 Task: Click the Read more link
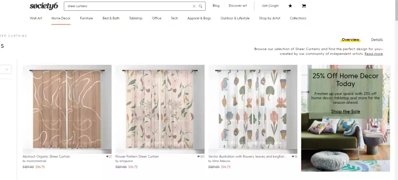[374, 54]
